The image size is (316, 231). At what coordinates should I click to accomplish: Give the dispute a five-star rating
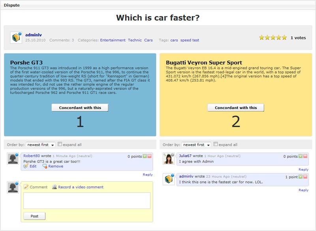point(284,38)
